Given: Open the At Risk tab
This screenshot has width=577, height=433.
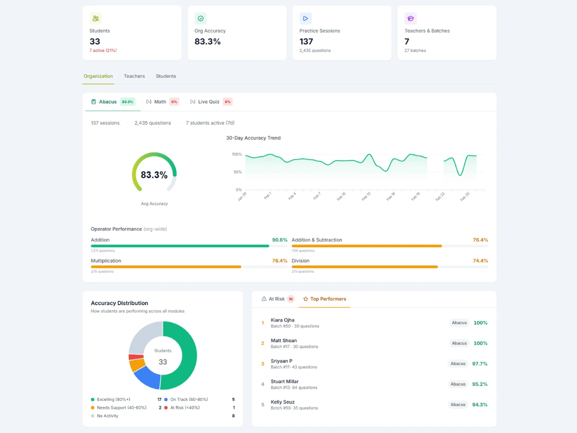Looking at the screenshot, I should tap(276, 299).
